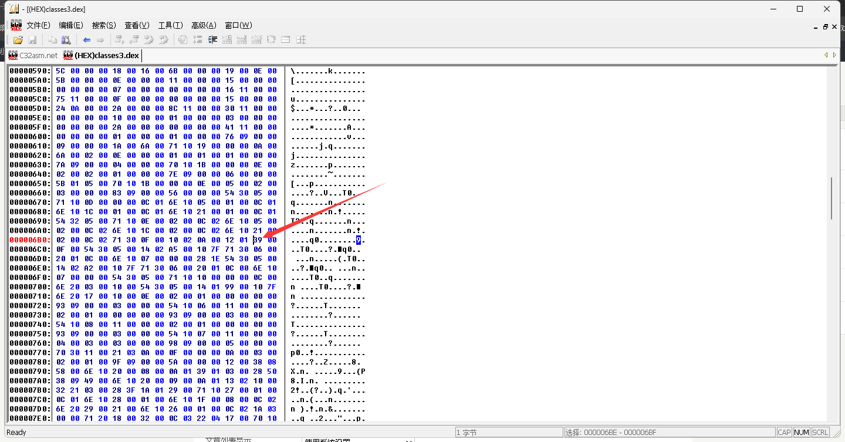Click the second grey grid toolbar icon
The width and height of the screenshot is (845, 442).
(242, 40)
